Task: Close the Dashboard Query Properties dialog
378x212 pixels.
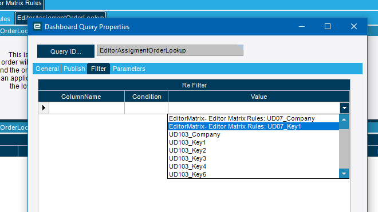Action: coord(353,26)
